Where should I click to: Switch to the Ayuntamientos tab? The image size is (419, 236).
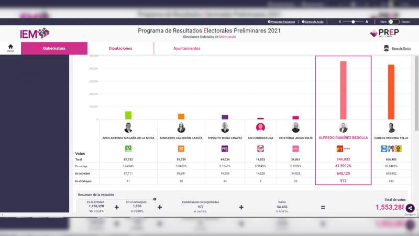(x=187, y=48)
